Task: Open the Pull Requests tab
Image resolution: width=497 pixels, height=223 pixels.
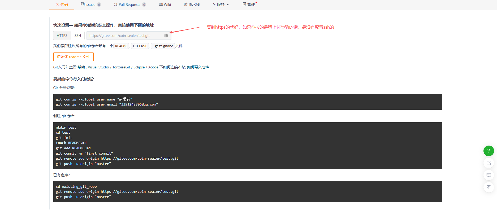Action: pos(130,5)
